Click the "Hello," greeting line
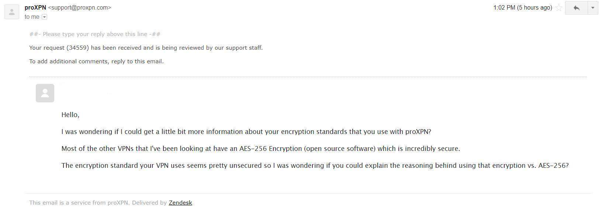Image resolution: width=602 pixels, height=212 pixels. tap(70, 115)
